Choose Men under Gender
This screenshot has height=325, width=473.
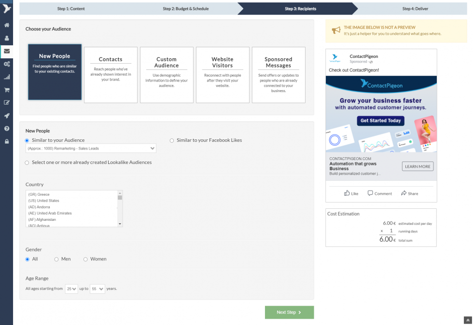[x=56, y=259]
